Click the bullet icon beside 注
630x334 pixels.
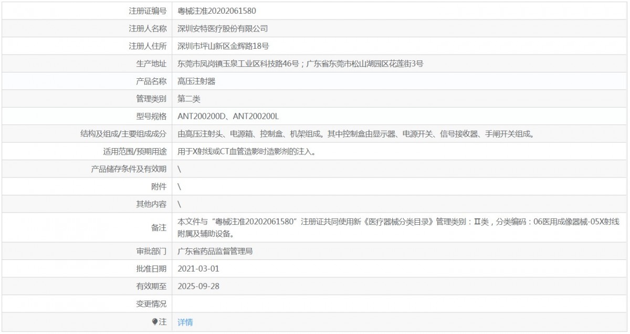[x=154, y=322]
